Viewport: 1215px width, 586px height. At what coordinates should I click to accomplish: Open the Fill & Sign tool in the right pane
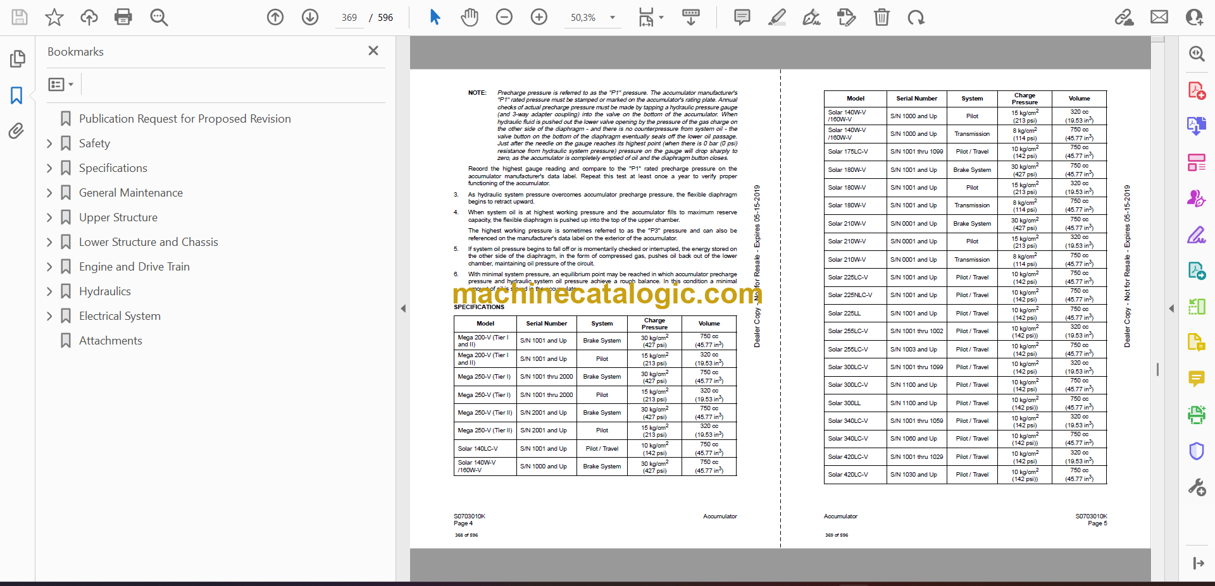pos(1196,235)
